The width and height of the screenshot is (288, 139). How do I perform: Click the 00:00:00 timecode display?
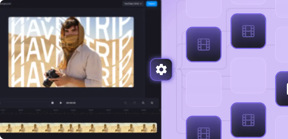tap(71, 103)
